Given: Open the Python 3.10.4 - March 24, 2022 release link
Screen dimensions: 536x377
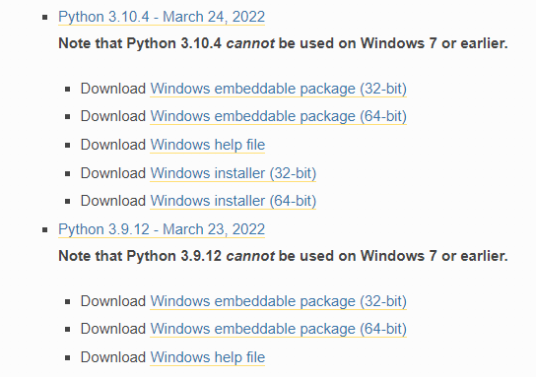Looking at the screenshot, I should point(162,17).
